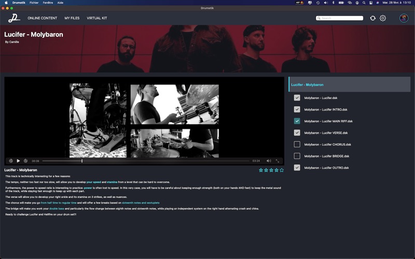Check Molybaron - Lucifer CHORUS.dsk box
415x259 pixels.
(297, 145)
